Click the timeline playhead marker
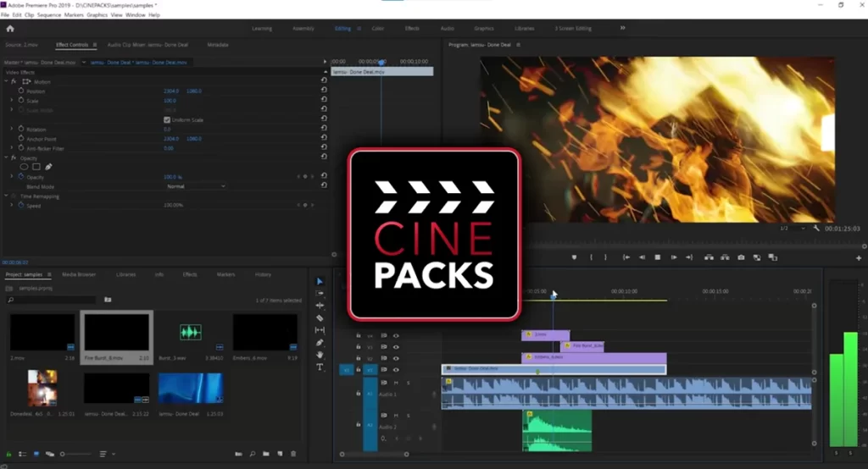Viewport: 868px width, 469px height. [x=553, y=296]
